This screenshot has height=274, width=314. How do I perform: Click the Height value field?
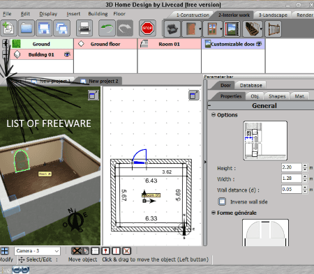292,167
